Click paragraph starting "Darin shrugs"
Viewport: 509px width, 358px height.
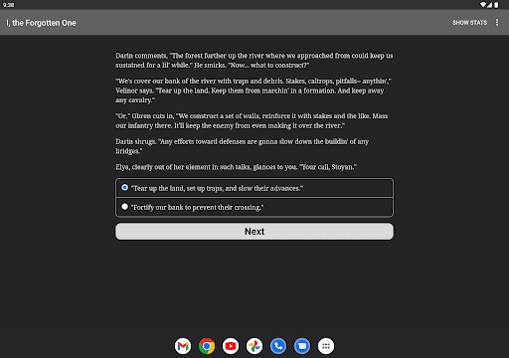(243, 146)
